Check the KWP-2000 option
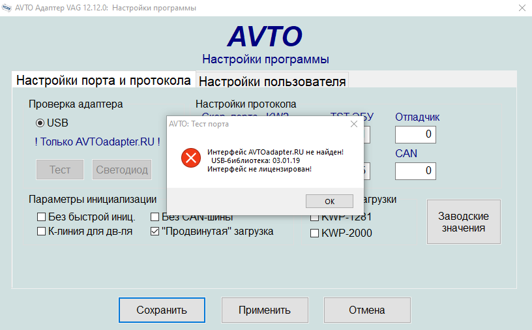Viewport: 532px width, 330px height. 314,233
